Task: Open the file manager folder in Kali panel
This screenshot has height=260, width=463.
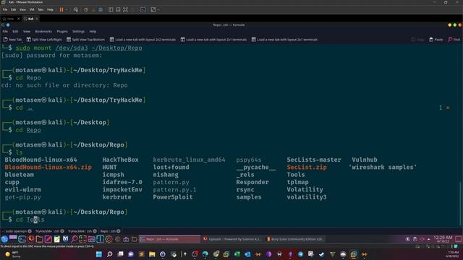Action: 40,239
